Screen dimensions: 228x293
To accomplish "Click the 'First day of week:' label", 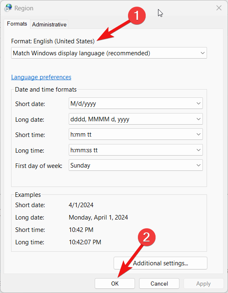I will tap(39, 166).
